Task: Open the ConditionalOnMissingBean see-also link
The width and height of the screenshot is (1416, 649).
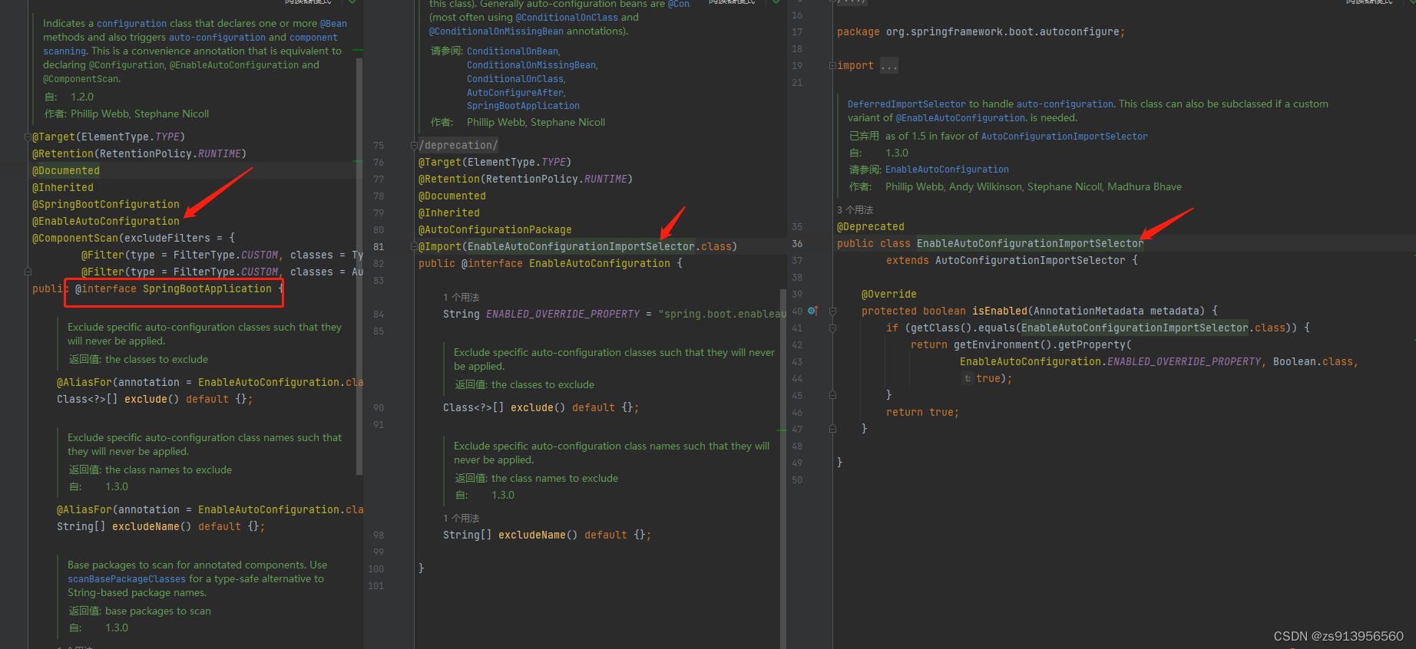Action: pyautogui.click(x=531, y=65)
